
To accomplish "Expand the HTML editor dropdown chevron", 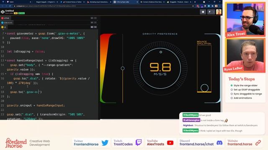I will point(95,18).
